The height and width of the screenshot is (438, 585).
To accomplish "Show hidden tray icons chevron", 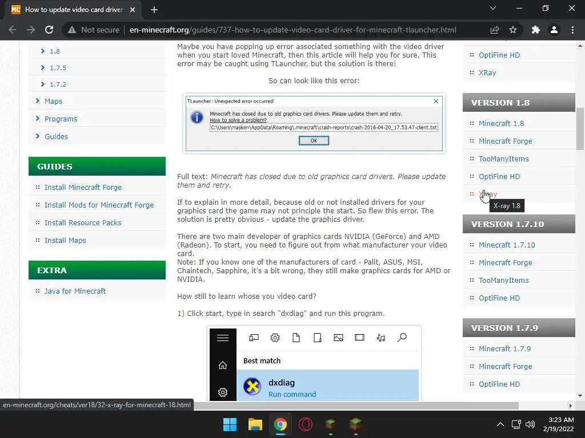I will (500, 424).
